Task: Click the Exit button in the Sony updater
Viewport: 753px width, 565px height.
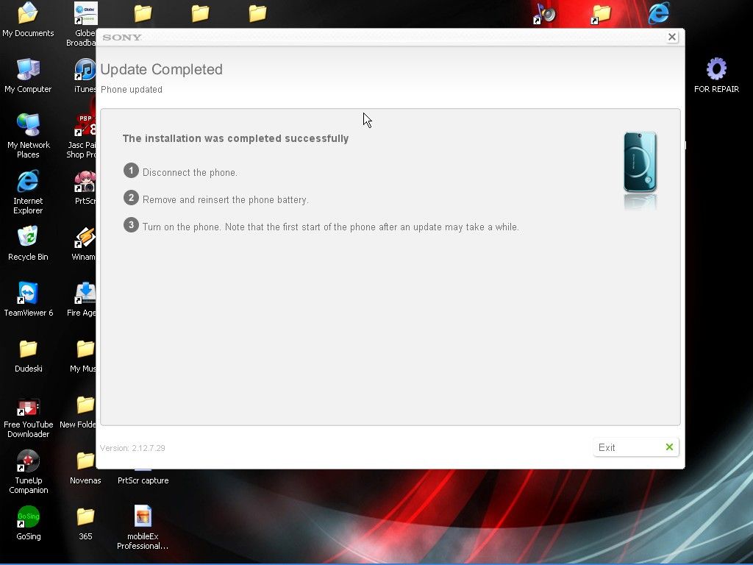Action: [x=635, y=447]
